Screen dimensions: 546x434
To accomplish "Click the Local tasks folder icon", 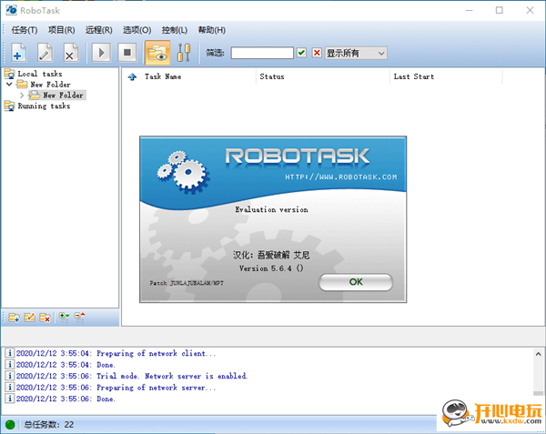I will pos(9,74).
